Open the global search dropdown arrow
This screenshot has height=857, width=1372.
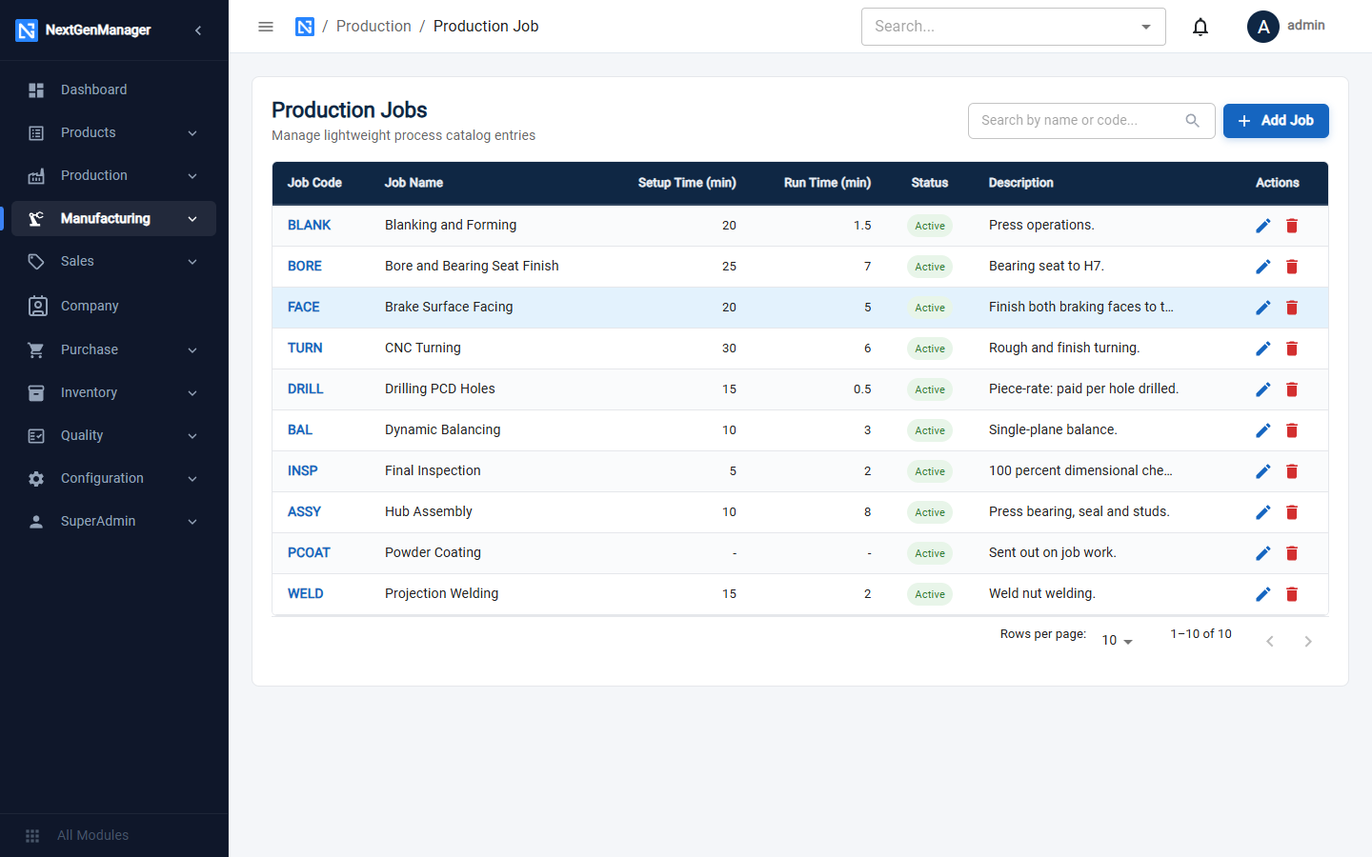tap(1146, 27)
